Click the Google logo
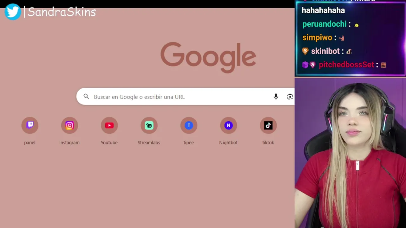Image resolution: width=406 pixels, height=228 pixels. [x=208, y=57]
